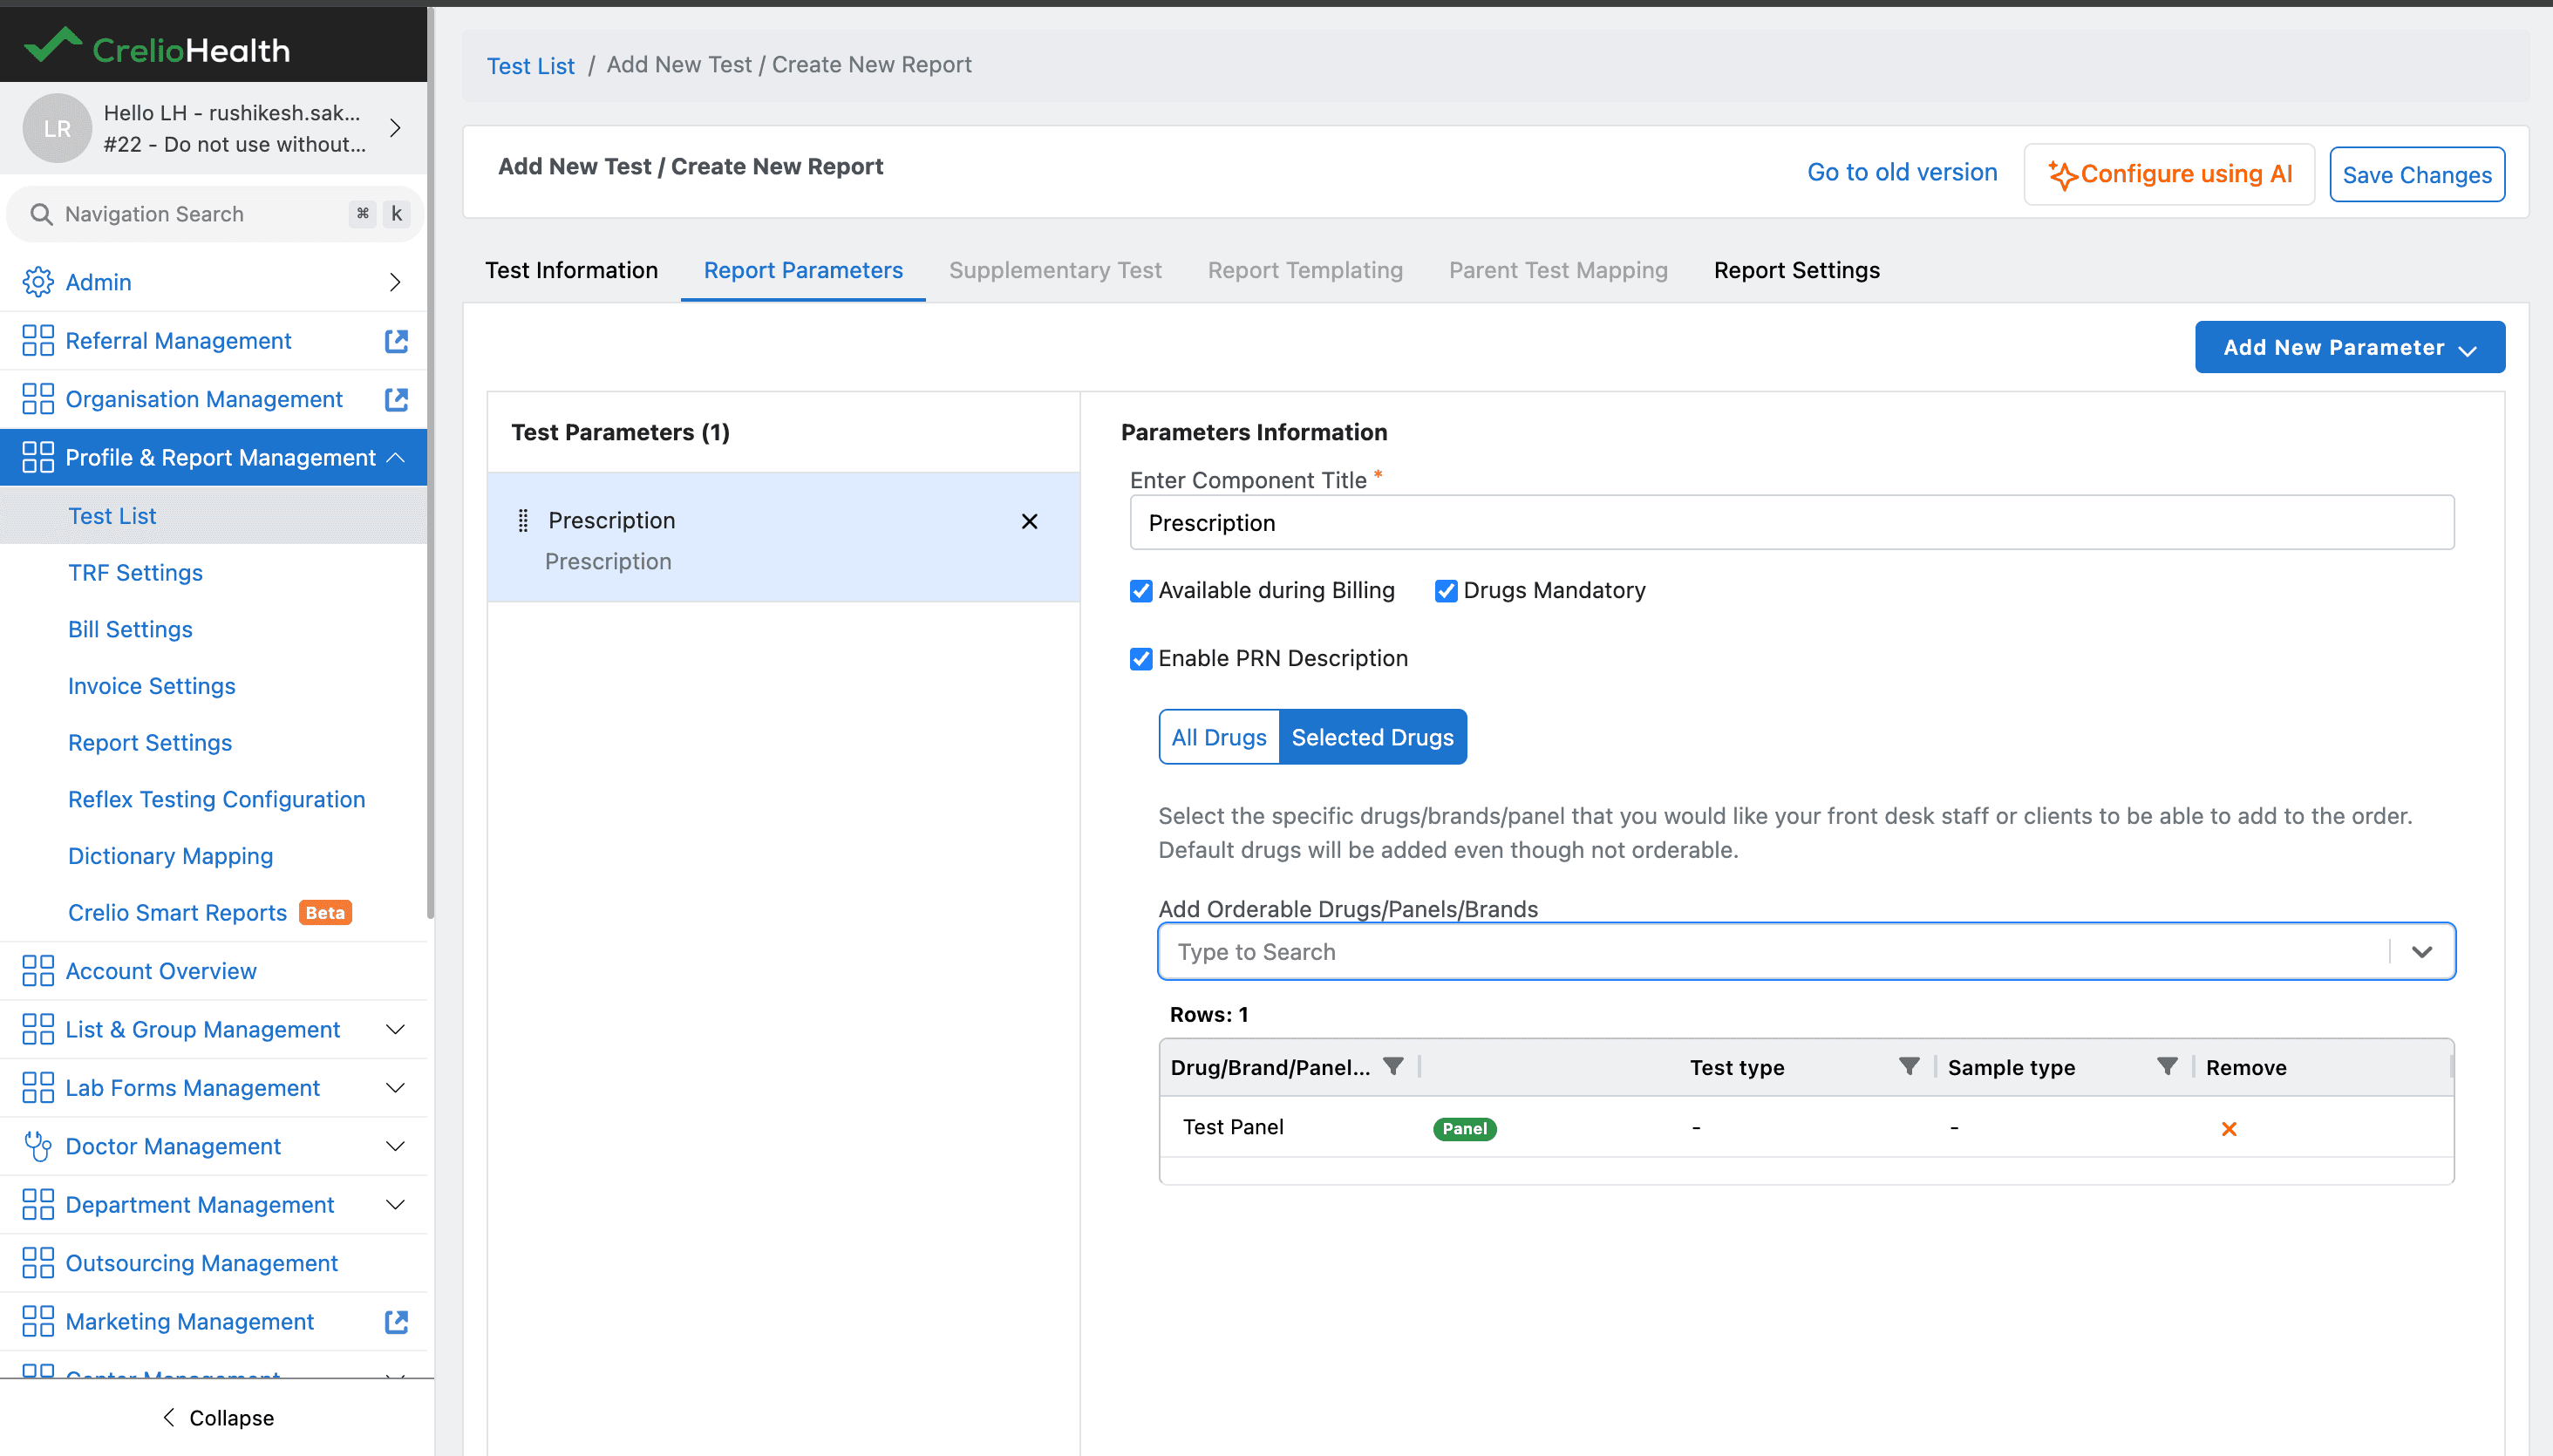Open Dictionary Mapping in sidebar
The image size is (2553, 1456).
click(x=170, y=857)
